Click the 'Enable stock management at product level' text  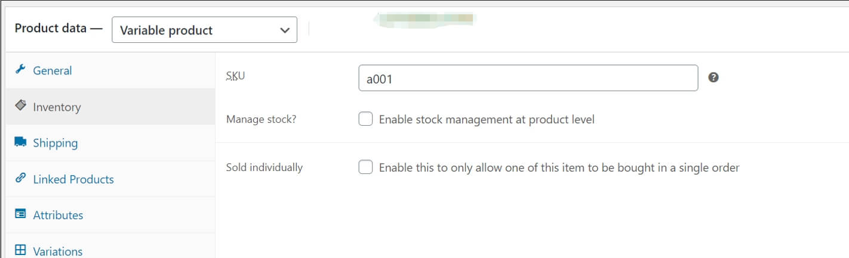pyautogui.click(x=487, y=119)
